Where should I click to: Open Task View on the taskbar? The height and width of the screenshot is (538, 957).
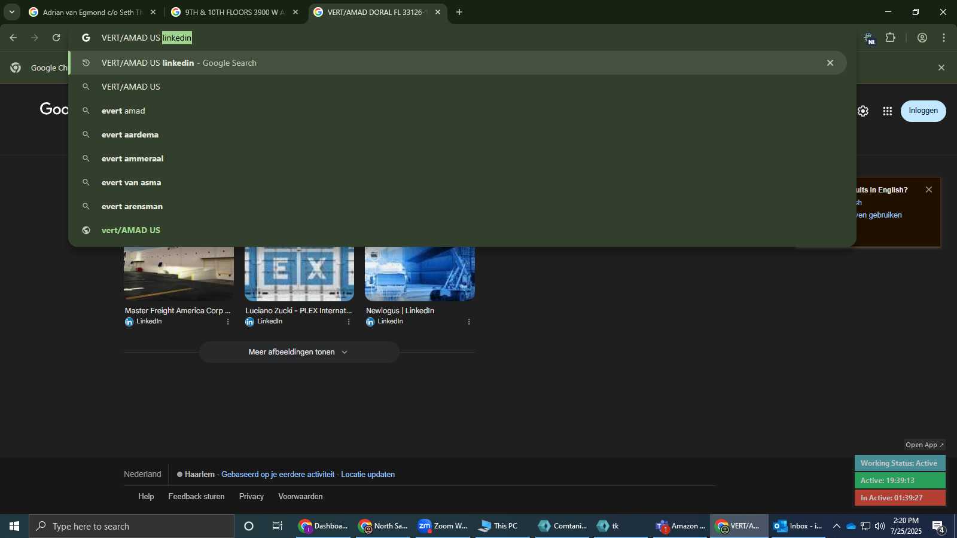point(278,526)
